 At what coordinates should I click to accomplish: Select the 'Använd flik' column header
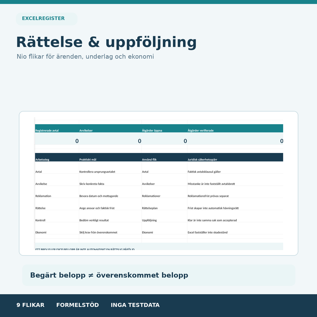click(164, 157)
